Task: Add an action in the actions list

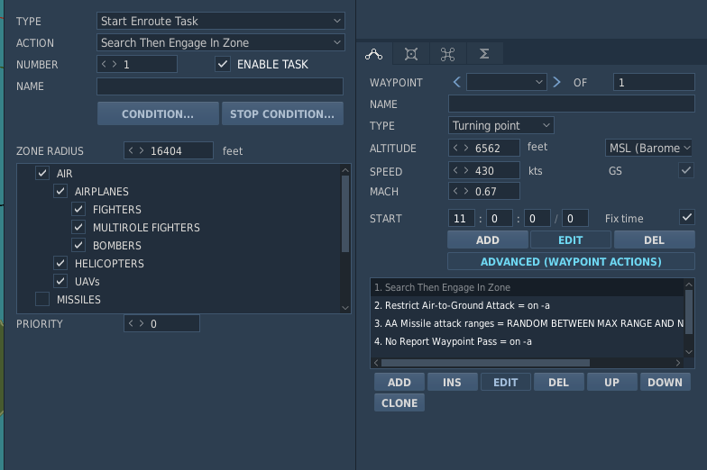Action: click(x=399, y=382)
